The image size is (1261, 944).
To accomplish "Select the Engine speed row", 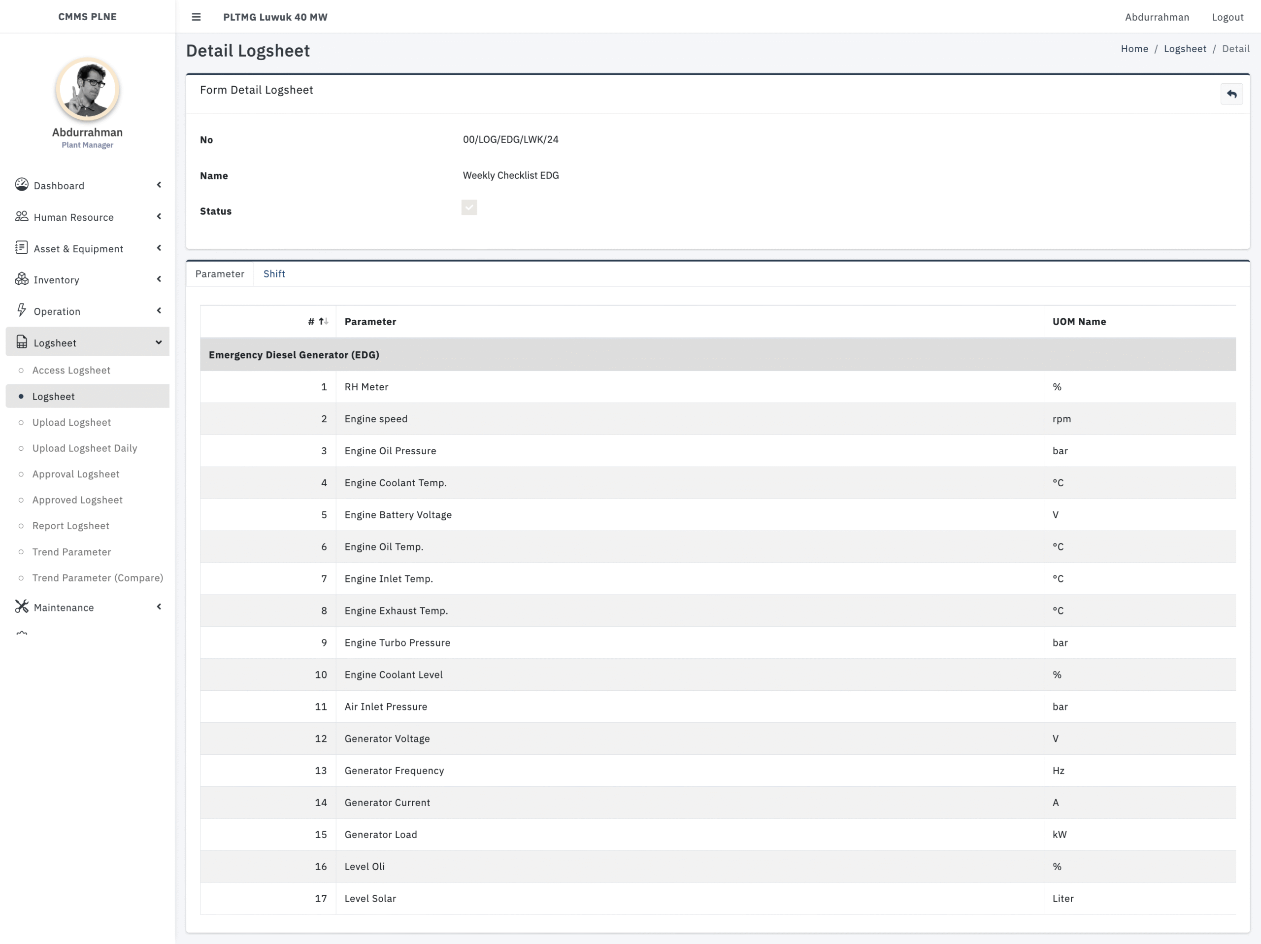I will pyautogui.click(x=718, y=419).
